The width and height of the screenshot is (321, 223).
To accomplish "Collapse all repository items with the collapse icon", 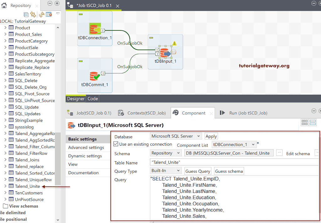I will coord(26,15).
